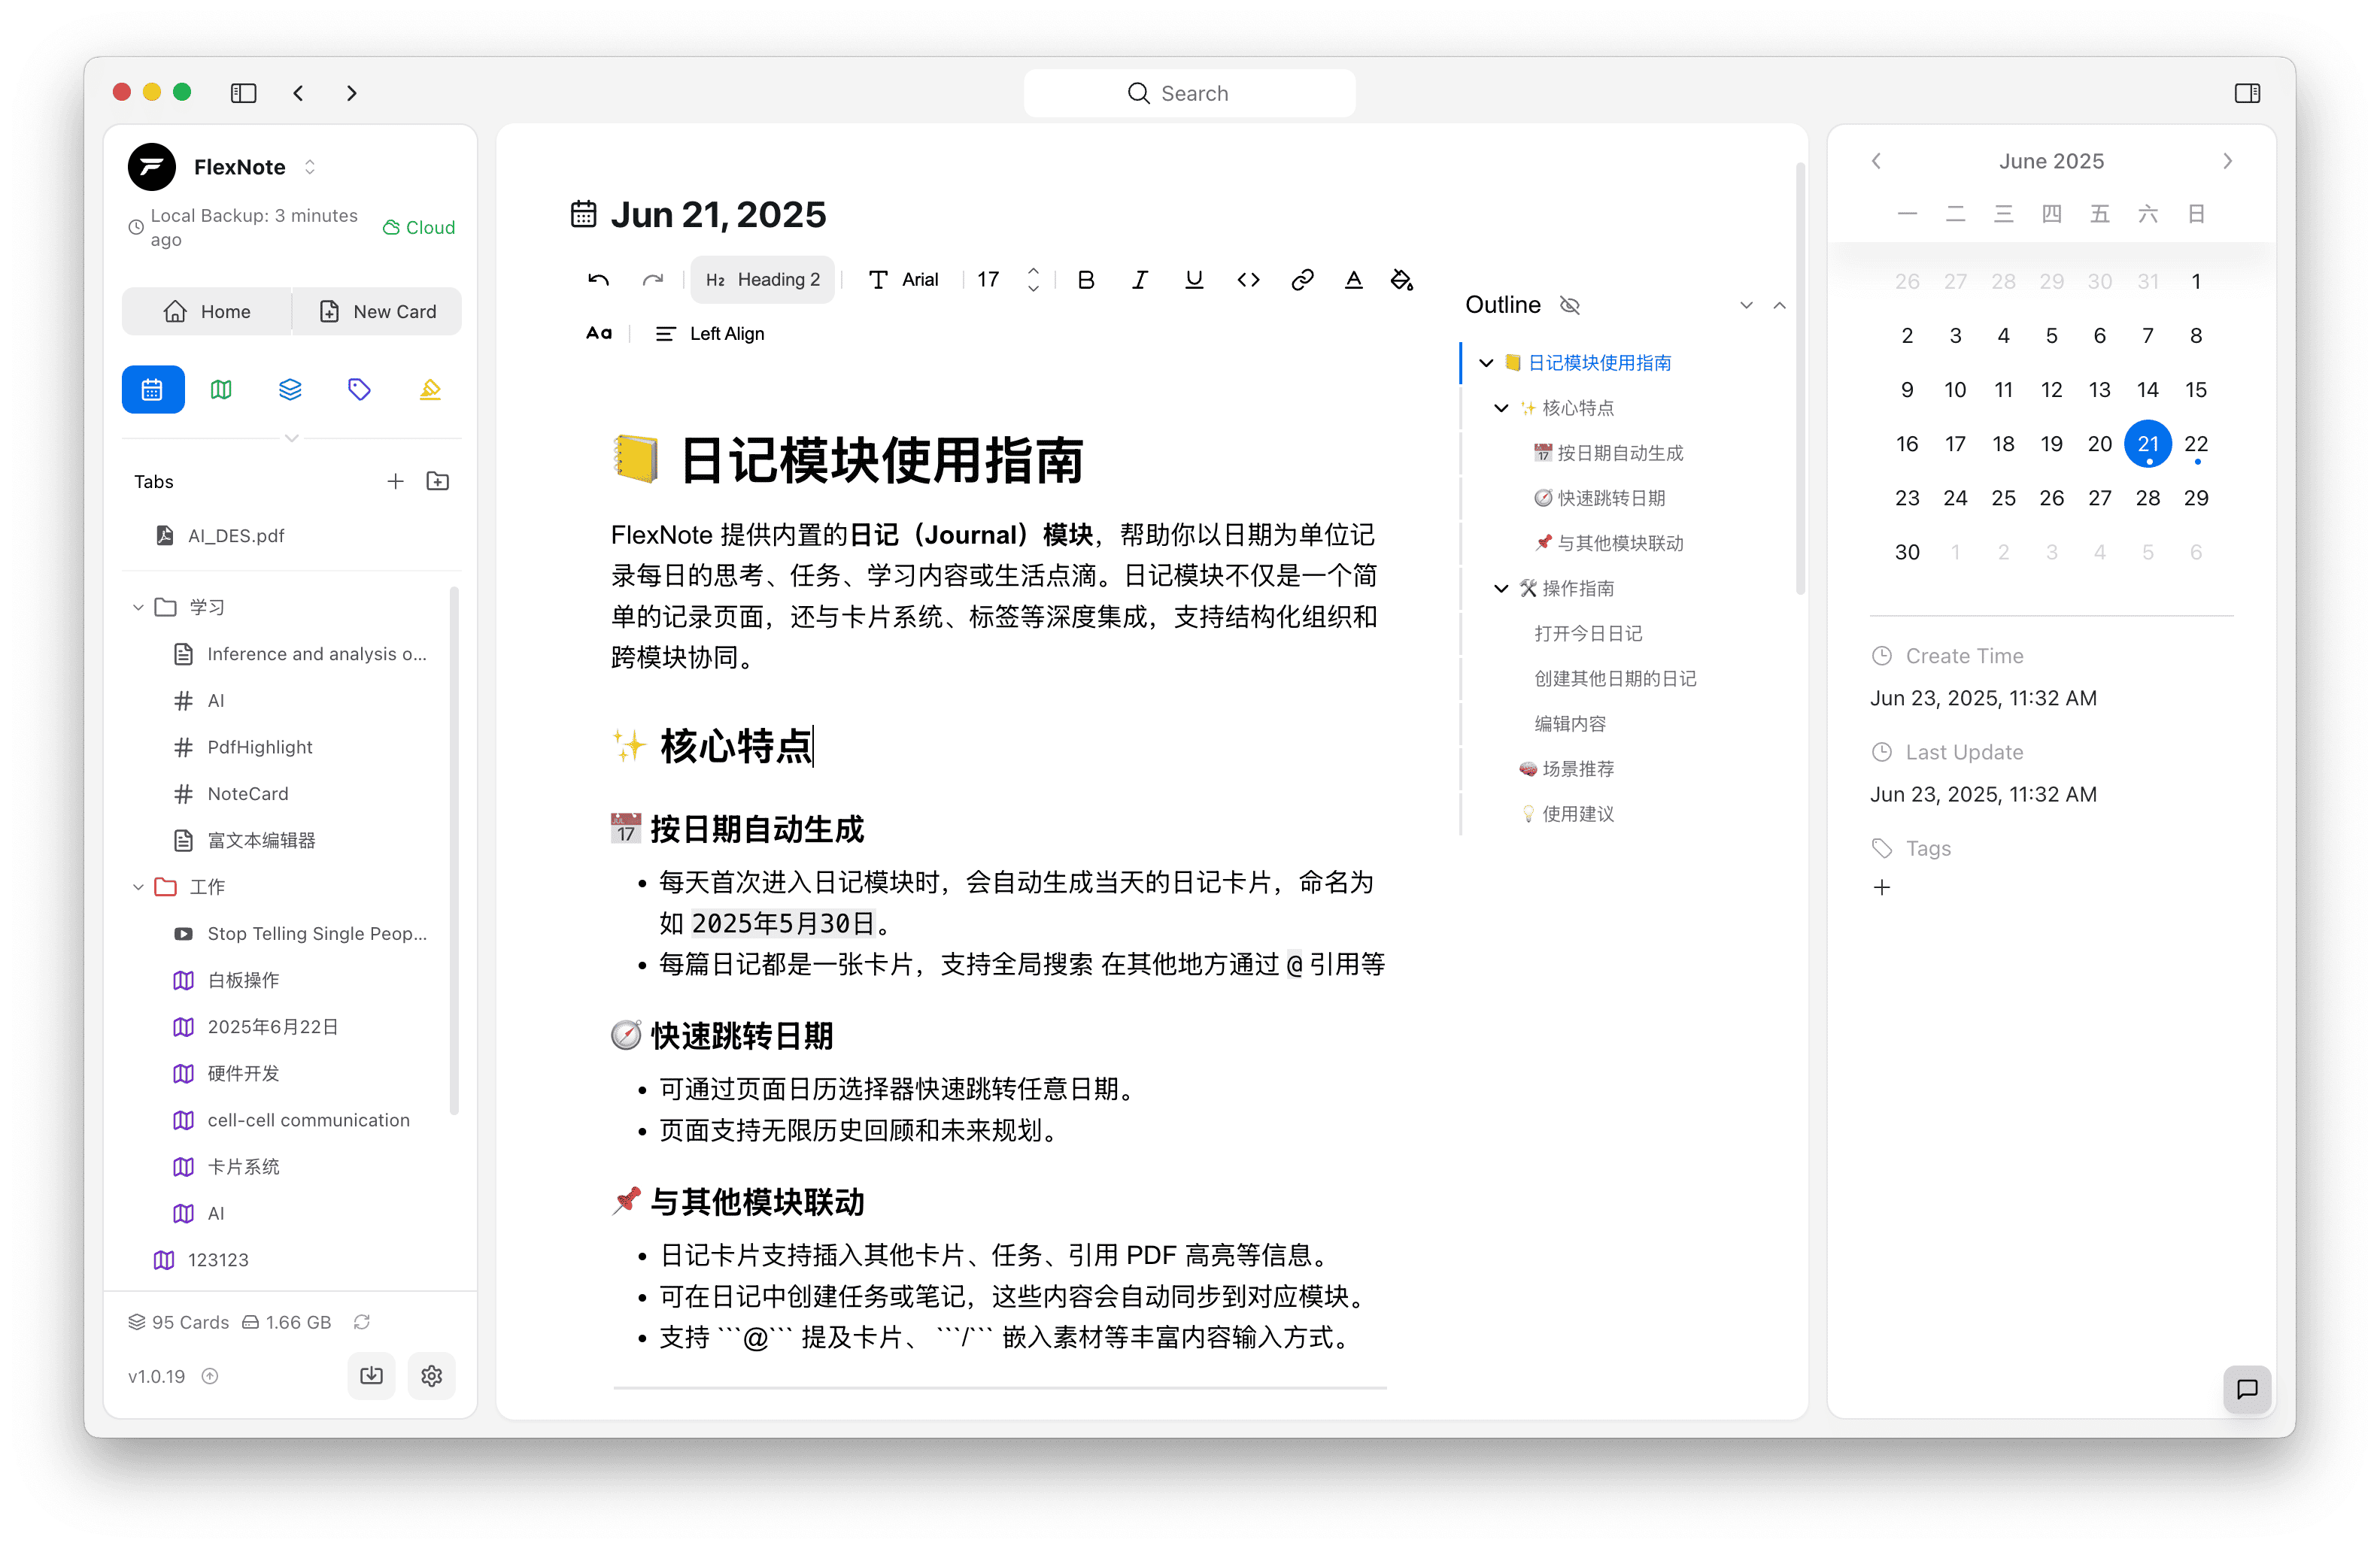The height and width of the screenshot is (1549, 2380).
Task: Expand the module bar chevron
Action: coord(292,438)
